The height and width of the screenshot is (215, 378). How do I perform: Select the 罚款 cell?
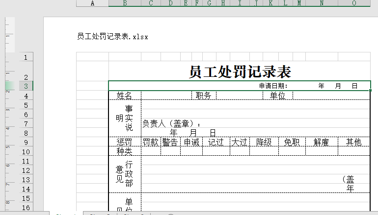coord(151,142)
